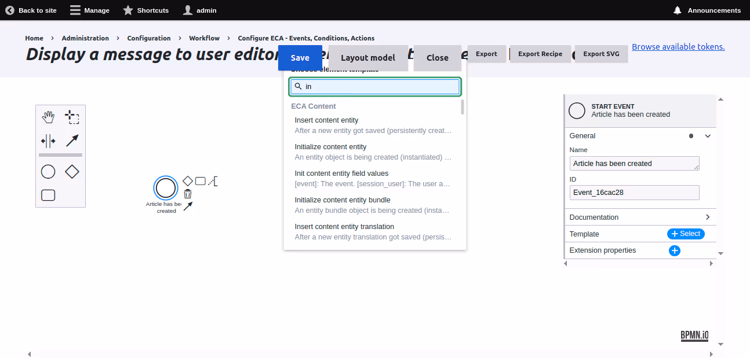Connect using the context pad arrow
This screenshot has height=358, width=750.
(x=188, y=206)
